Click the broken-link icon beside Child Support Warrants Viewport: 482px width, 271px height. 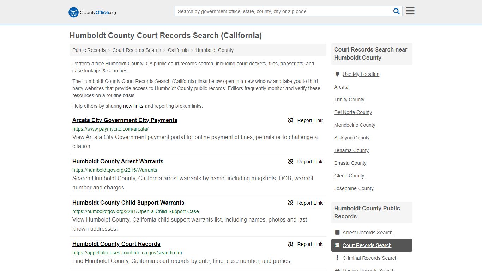tap(291, 203)
